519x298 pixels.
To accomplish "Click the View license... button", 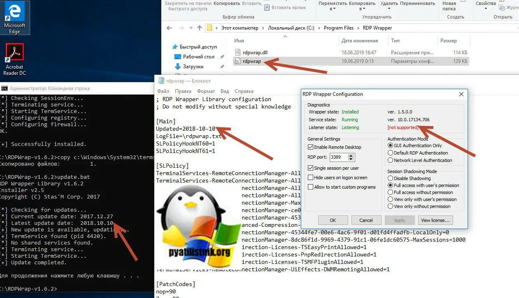I will [436, 220].
